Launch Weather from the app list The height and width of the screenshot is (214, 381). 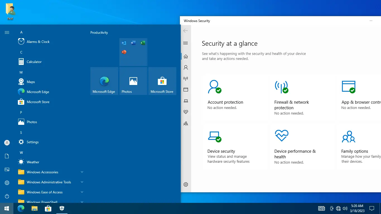[51, 162]
